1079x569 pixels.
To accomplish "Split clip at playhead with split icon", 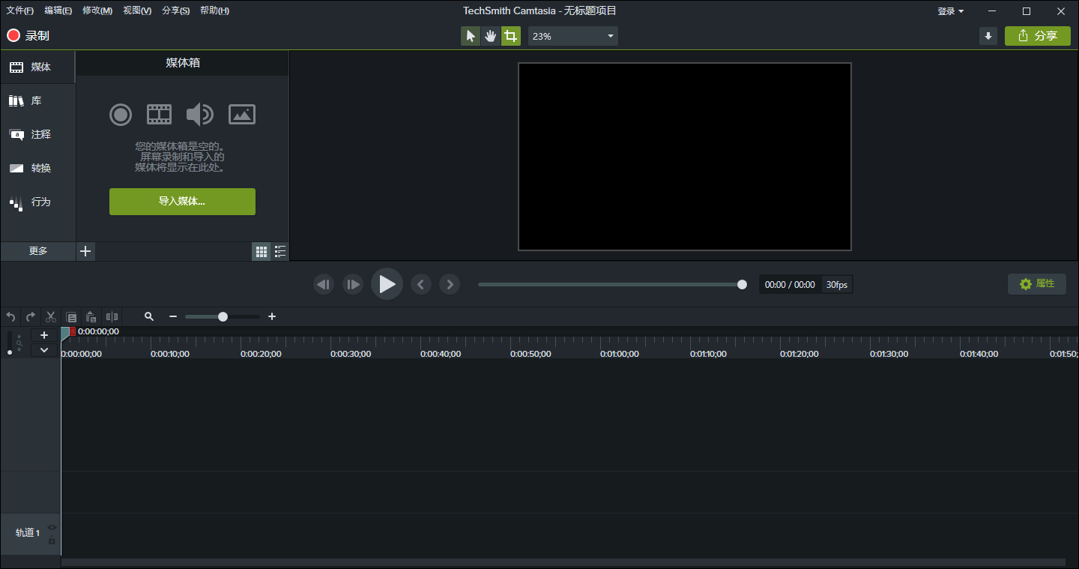I will pyautogui.click(x=112, y=317).
